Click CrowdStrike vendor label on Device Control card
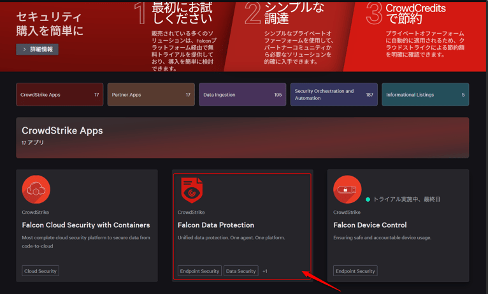 click(x=347, y=213)
